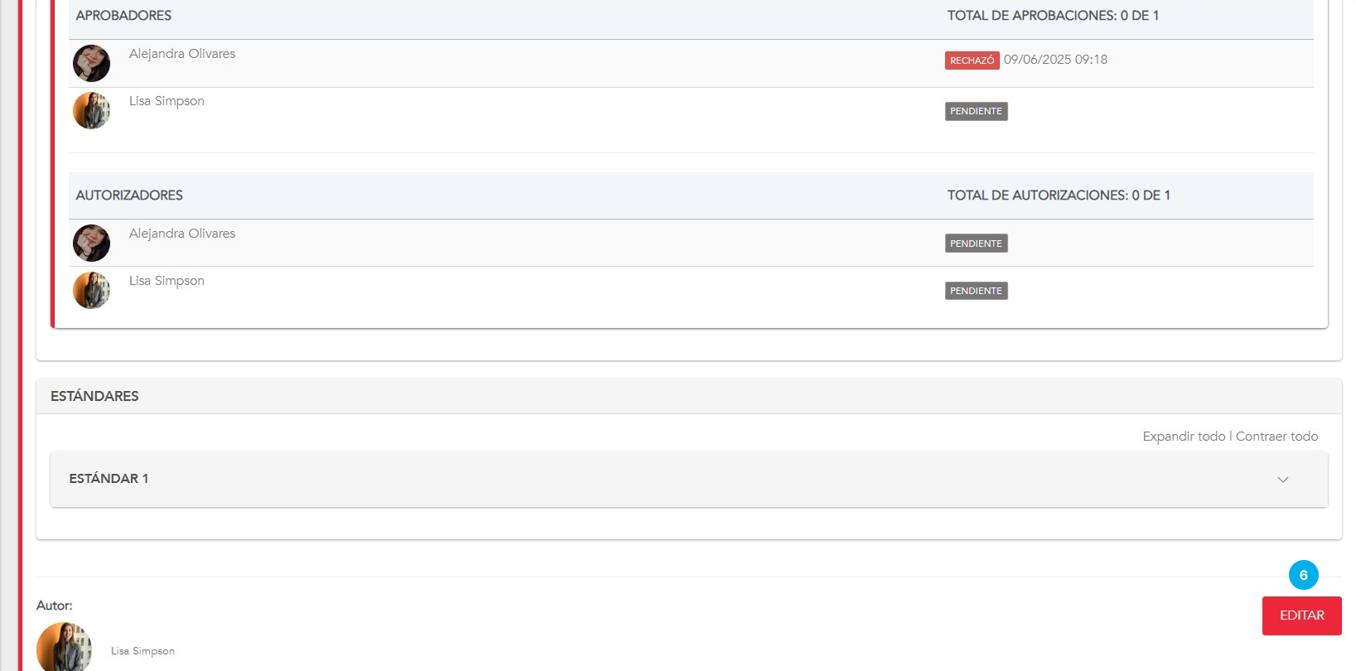Select Alejandra Olivares' name in Aprobadores list
This screenshot has height=671, width=1356.
point(182,54)
